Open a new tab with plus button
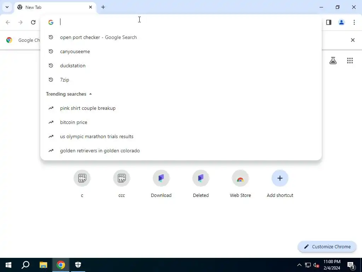This screenshot has height=272, width=362. click(x=103, y=7)
